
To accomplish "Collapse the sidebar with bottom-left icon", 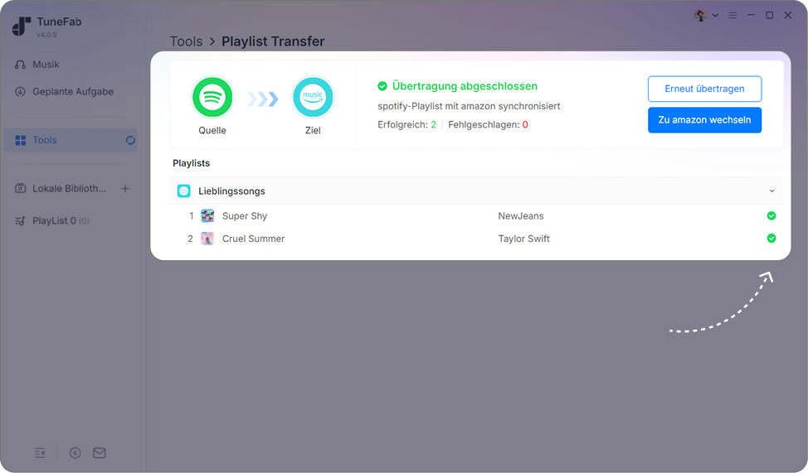I will 40,453.
